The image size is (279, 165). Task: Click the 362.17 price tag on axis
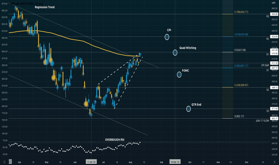274,118
